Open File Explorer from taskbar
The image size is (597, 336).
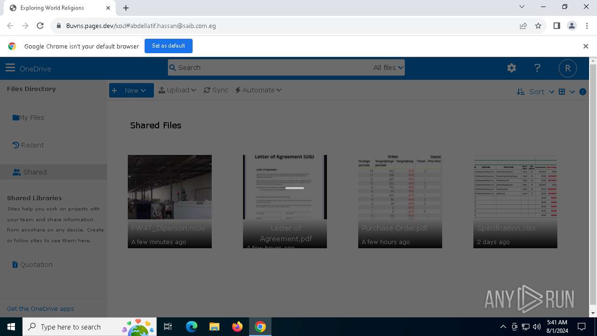coord(214,327)
